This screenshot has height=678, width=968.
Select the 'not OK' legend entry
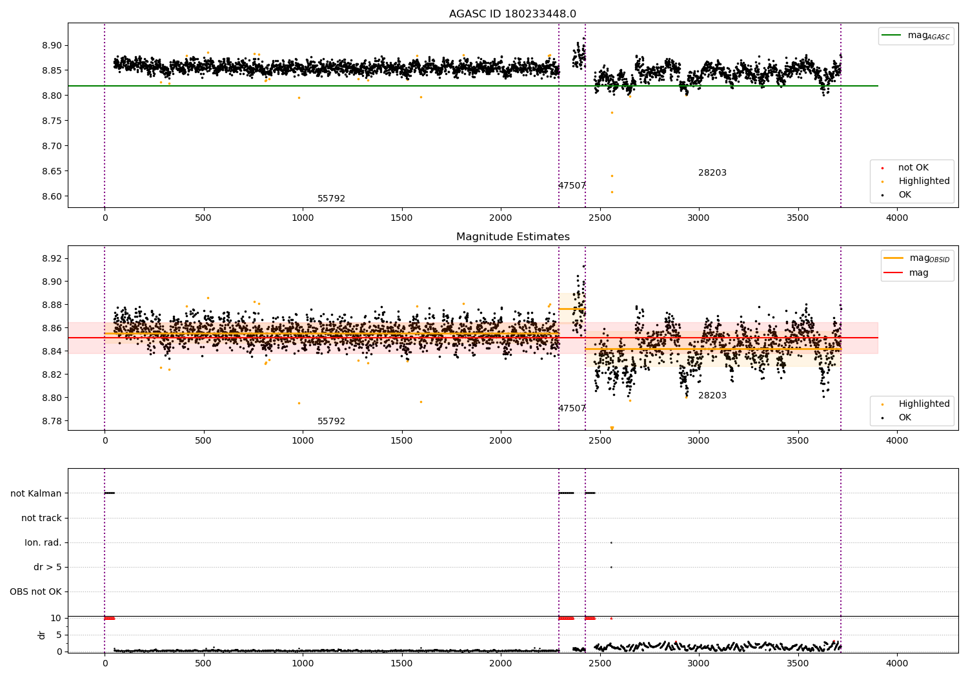(x=913, y=168)
